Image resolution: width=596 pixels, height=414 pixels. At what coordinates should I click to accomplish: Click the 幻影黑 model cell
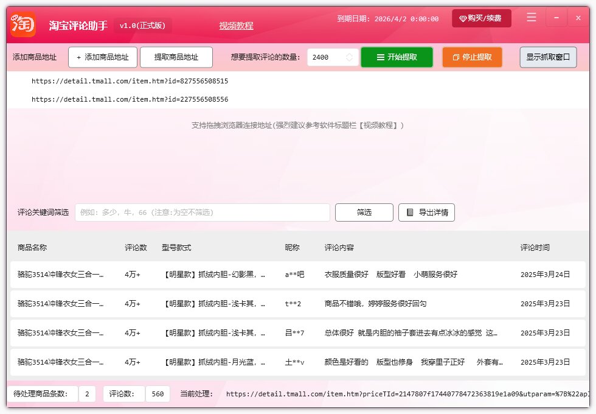214,275
